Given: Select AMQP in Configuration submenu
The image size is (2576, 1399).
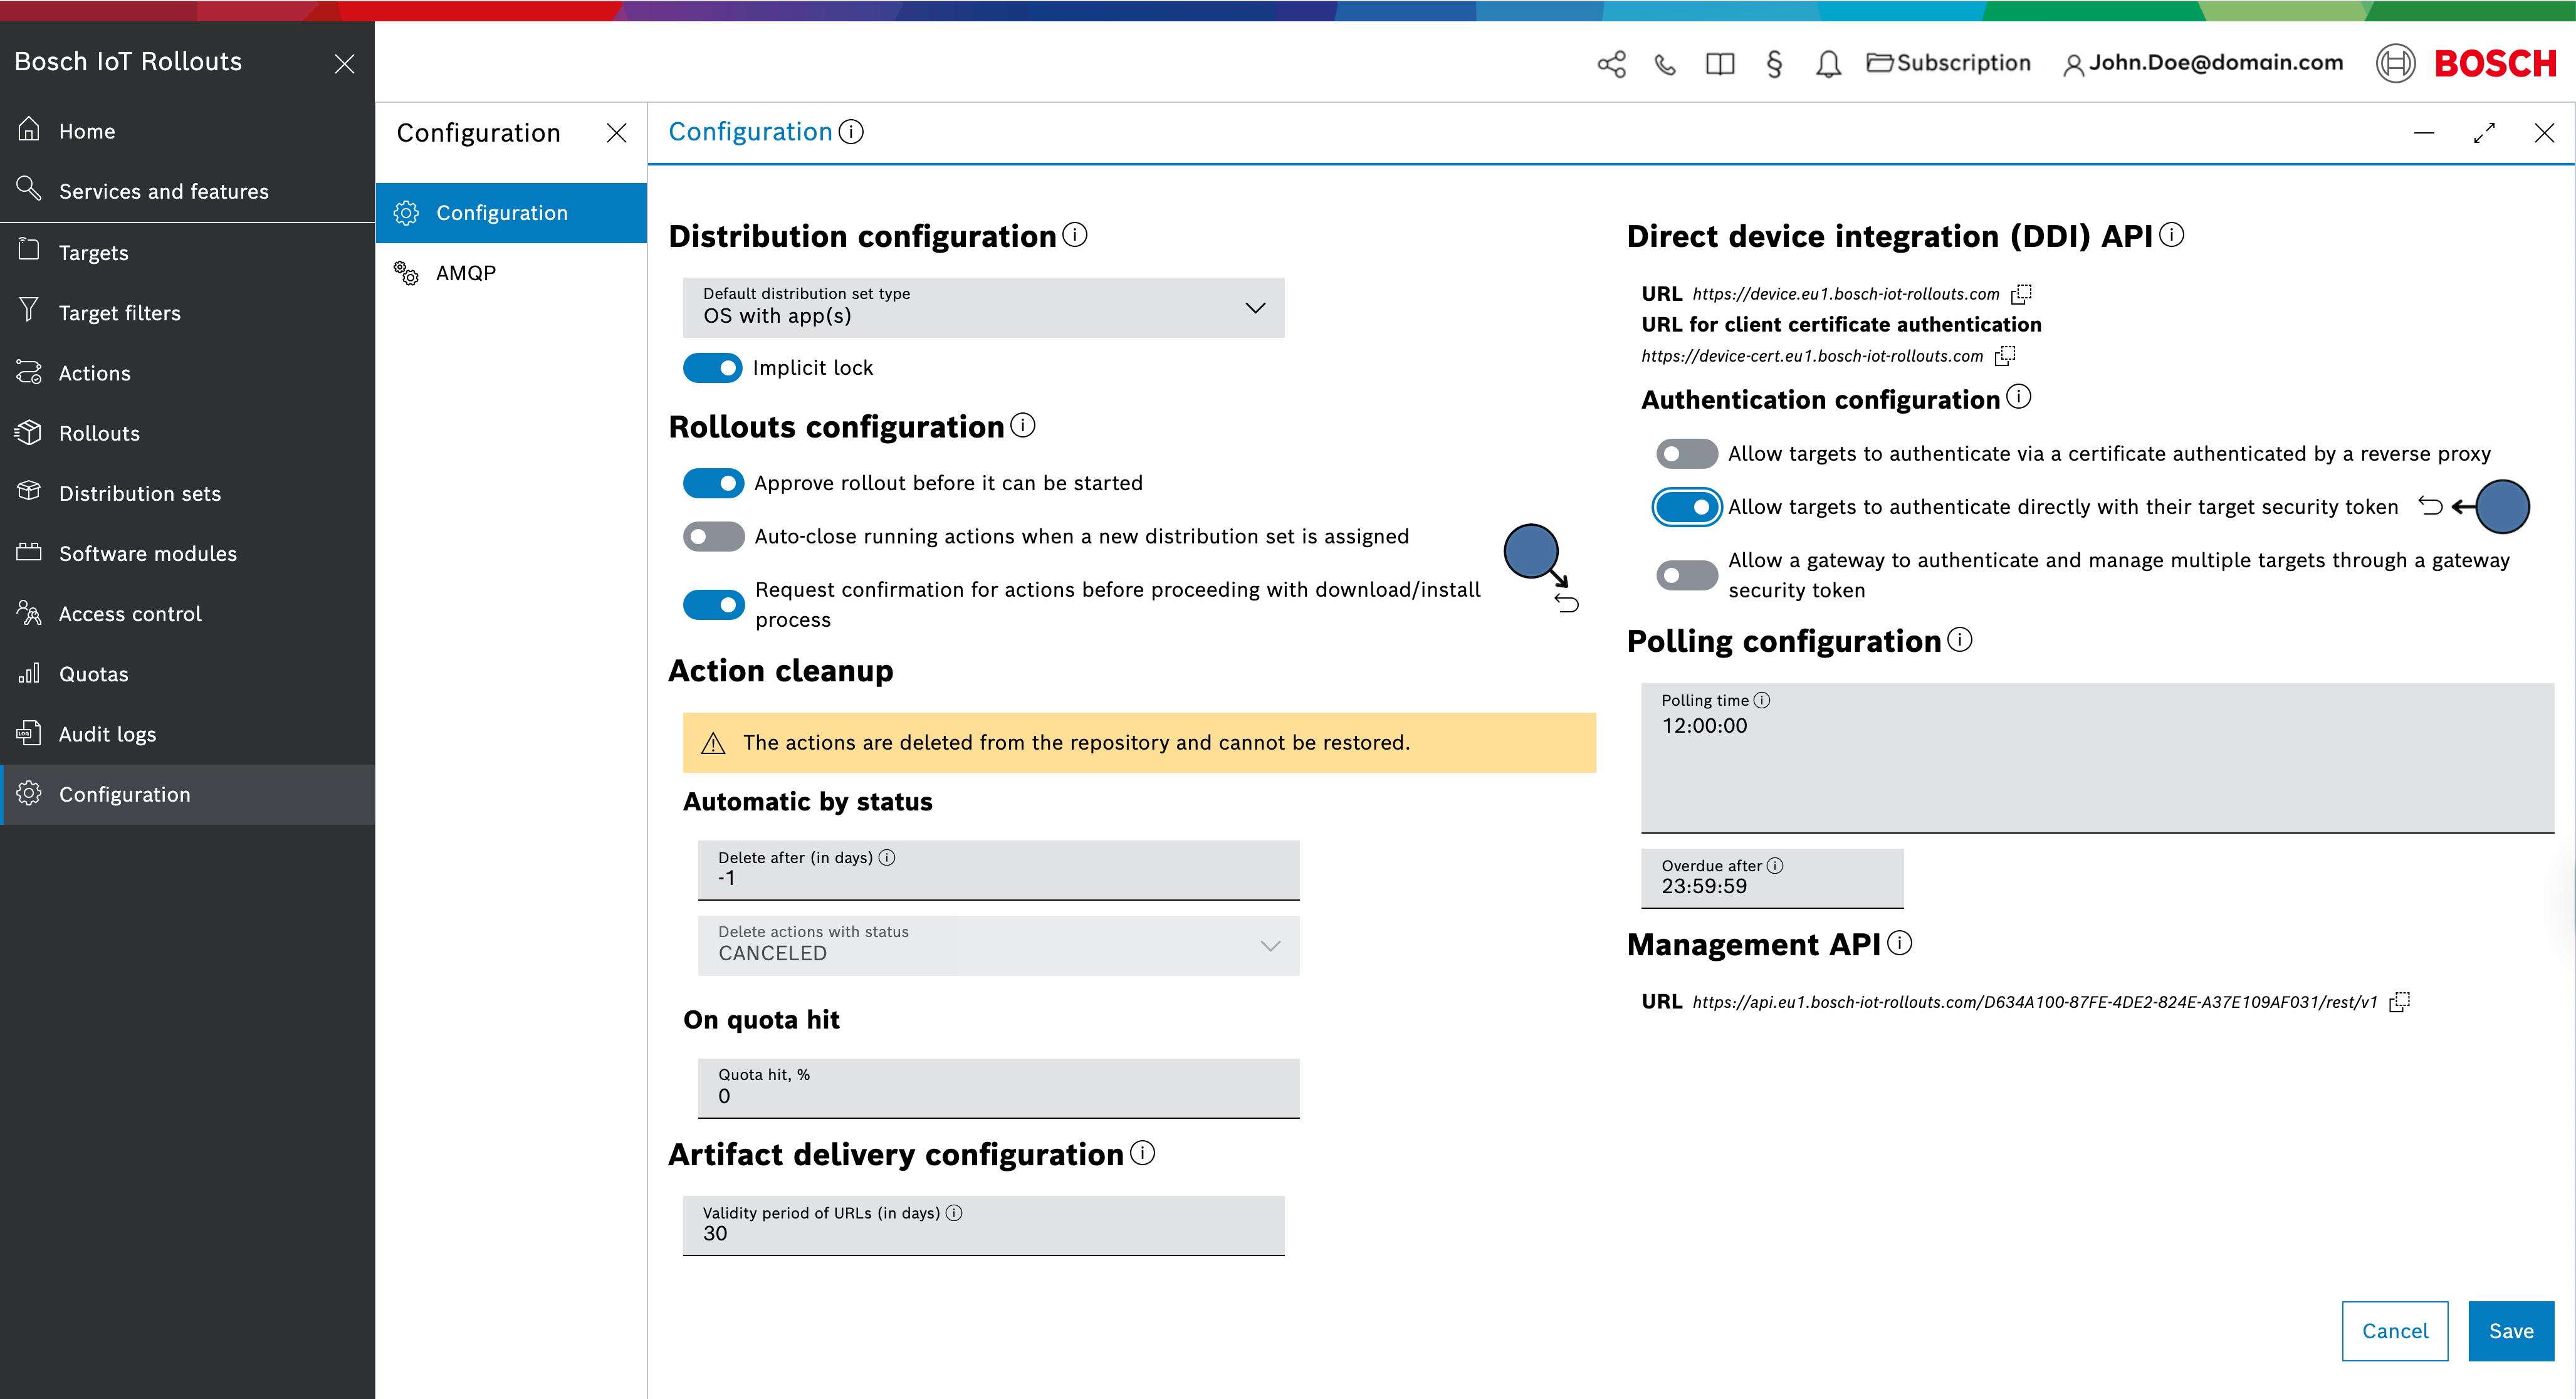Looking at the screenshot, I should coord(466,273).
